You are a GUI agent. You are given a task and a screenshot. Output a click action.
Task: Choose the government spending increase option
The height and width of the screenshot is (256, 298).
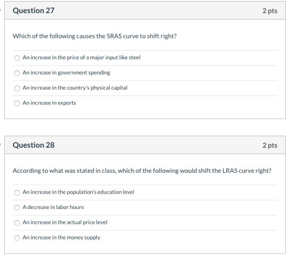tap(17, 73)
